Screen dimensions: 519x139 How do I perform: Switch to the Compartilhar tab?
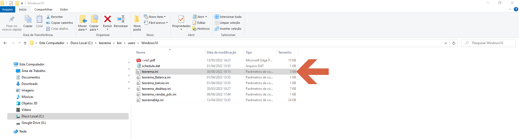click(x=44, y=9)
